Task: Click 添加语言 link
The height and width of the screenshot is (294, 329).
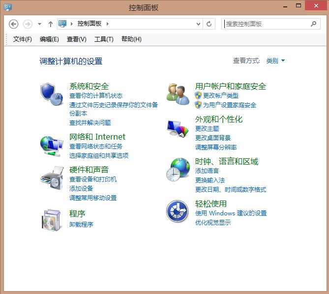Action: [207, 171]
